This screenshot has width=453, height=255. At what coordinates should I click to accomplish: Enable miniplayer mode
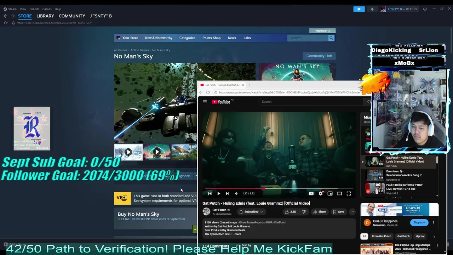(x=330, y=193)
